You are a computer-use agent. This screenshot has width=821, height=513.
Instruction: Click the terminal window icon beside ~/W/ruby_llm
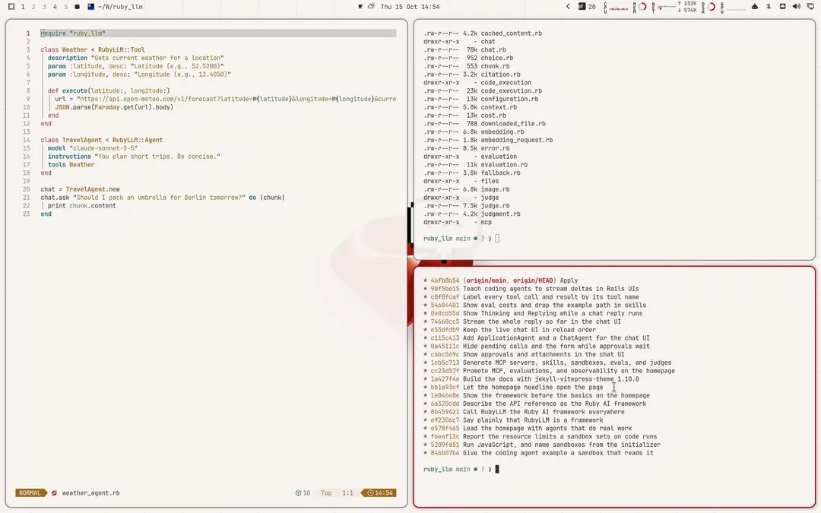(91, 7)
